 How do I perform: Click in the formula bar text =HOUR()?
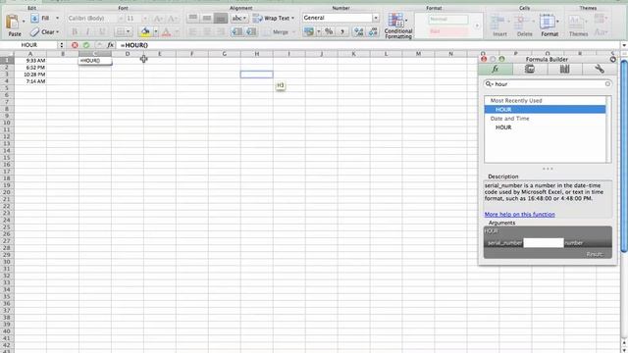134,45
